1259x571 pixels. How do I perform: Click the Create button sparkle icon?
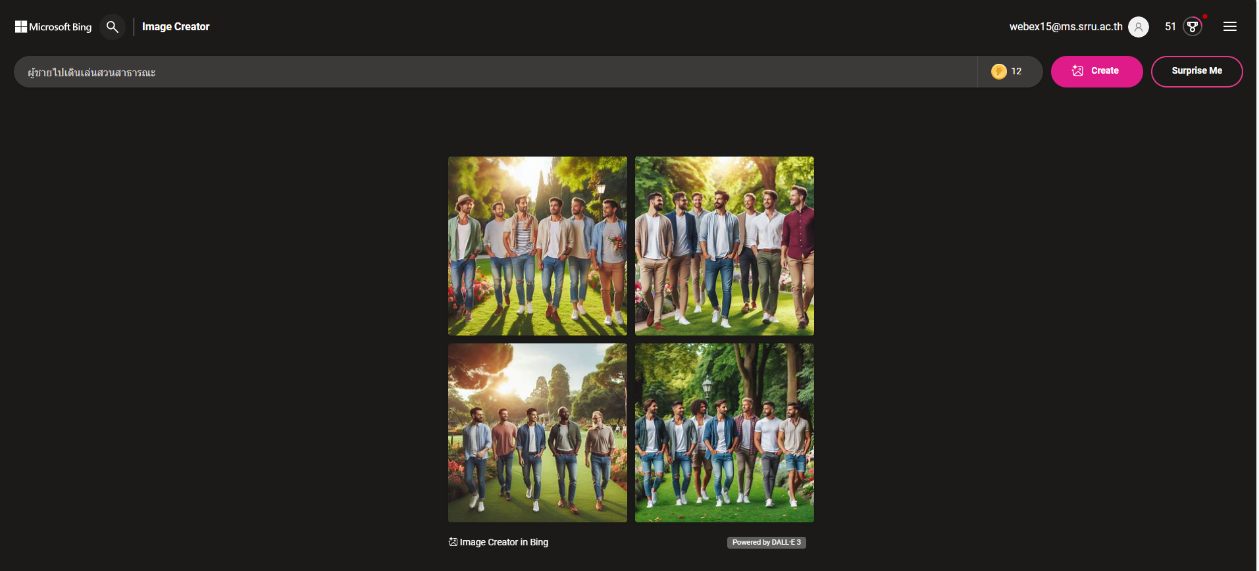1077,71
